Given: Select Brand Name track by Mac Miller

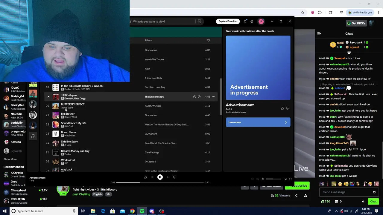Looking at the screenshot, I should pyautogui.click(x=69, y=132).
